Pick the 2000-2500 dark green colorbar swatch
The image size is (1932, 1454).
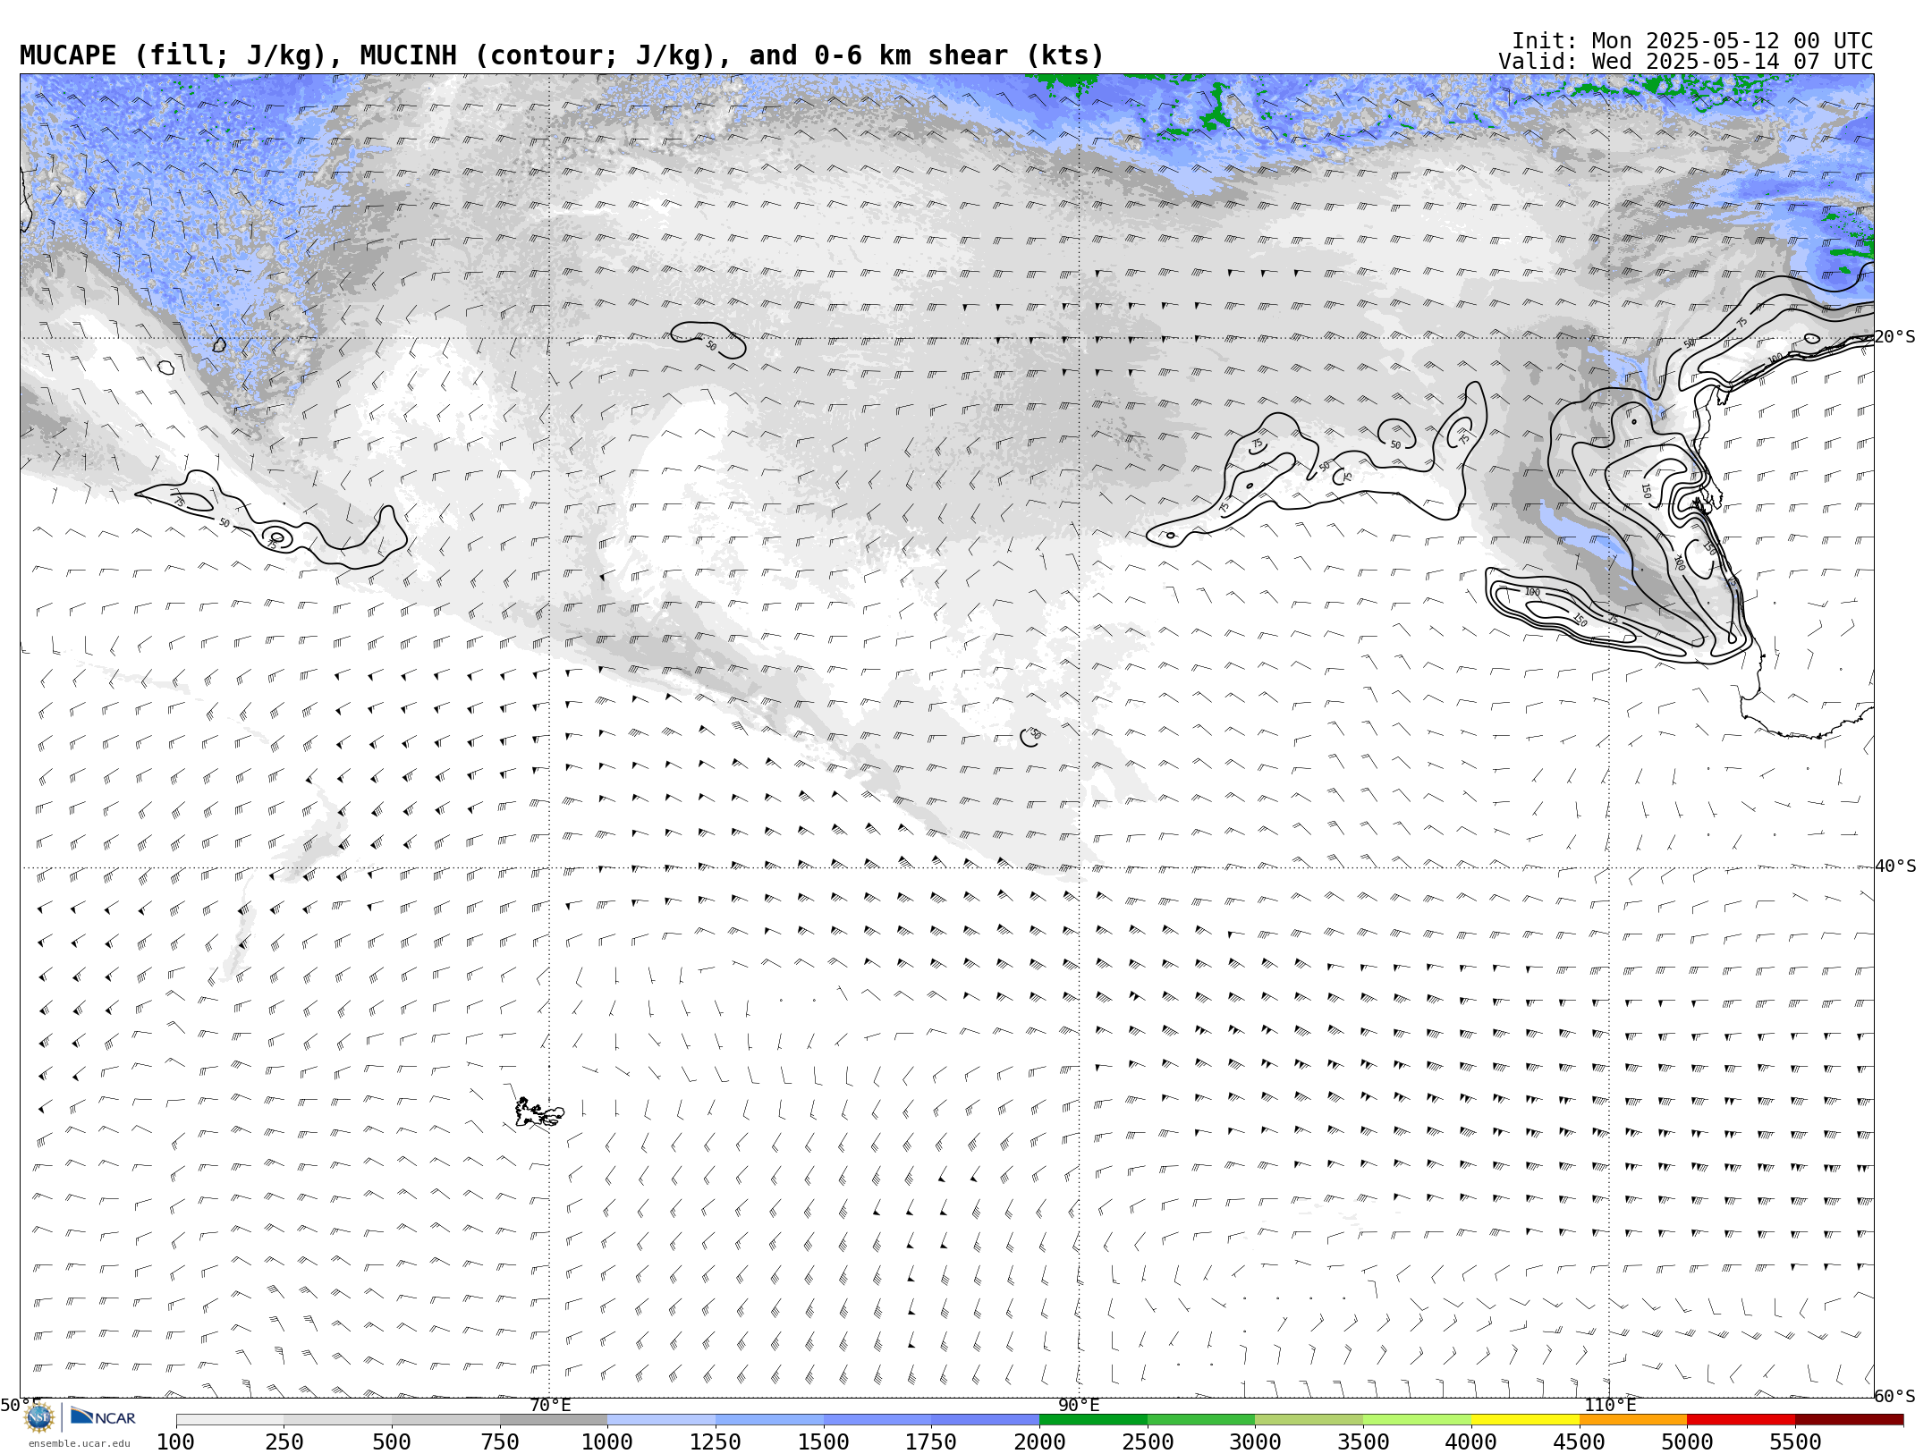point(1093,1420)
